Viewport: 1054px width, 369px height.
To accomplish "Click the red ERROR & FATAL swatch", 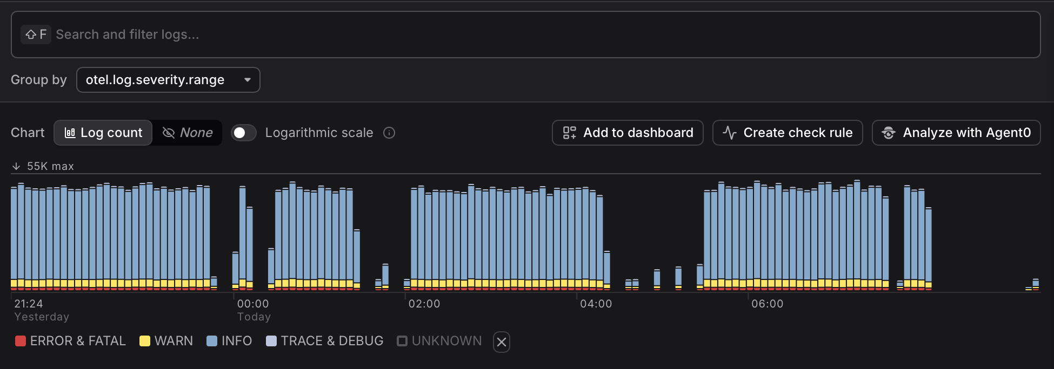I will pos(21,341).
